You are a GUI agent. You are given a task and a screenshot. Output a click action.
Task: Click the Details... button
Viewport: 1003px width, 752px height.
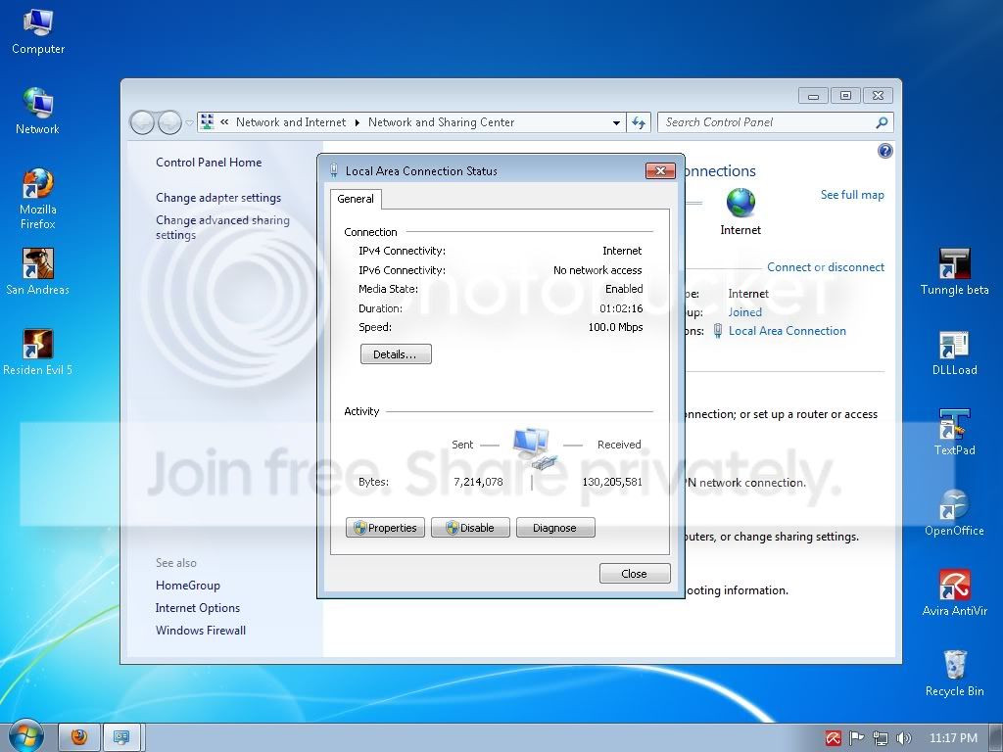396,354
